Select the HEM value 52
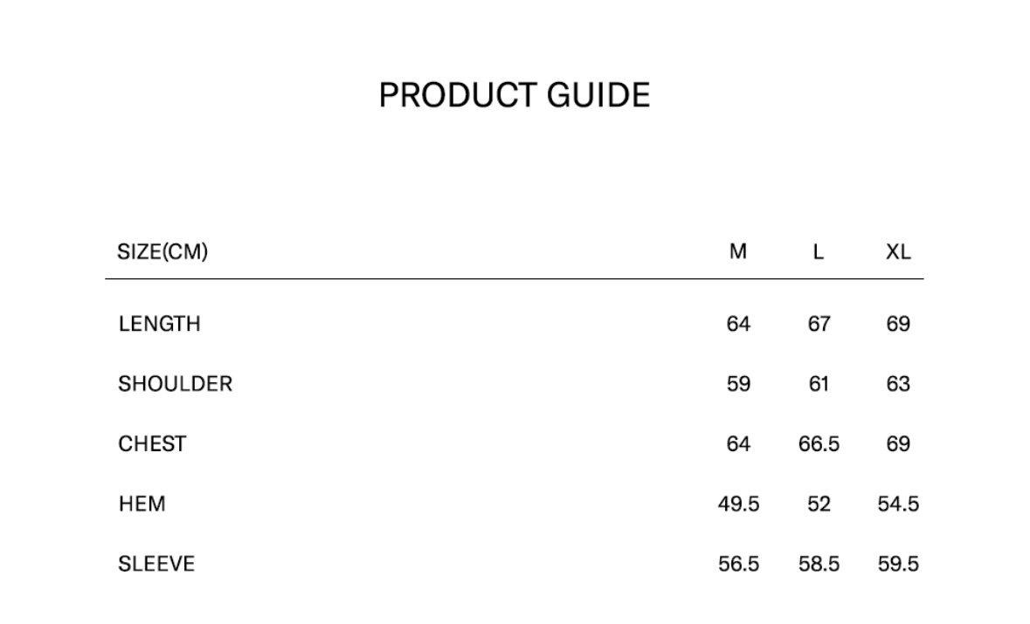1030x624 pixels. (x=819, y=504)
